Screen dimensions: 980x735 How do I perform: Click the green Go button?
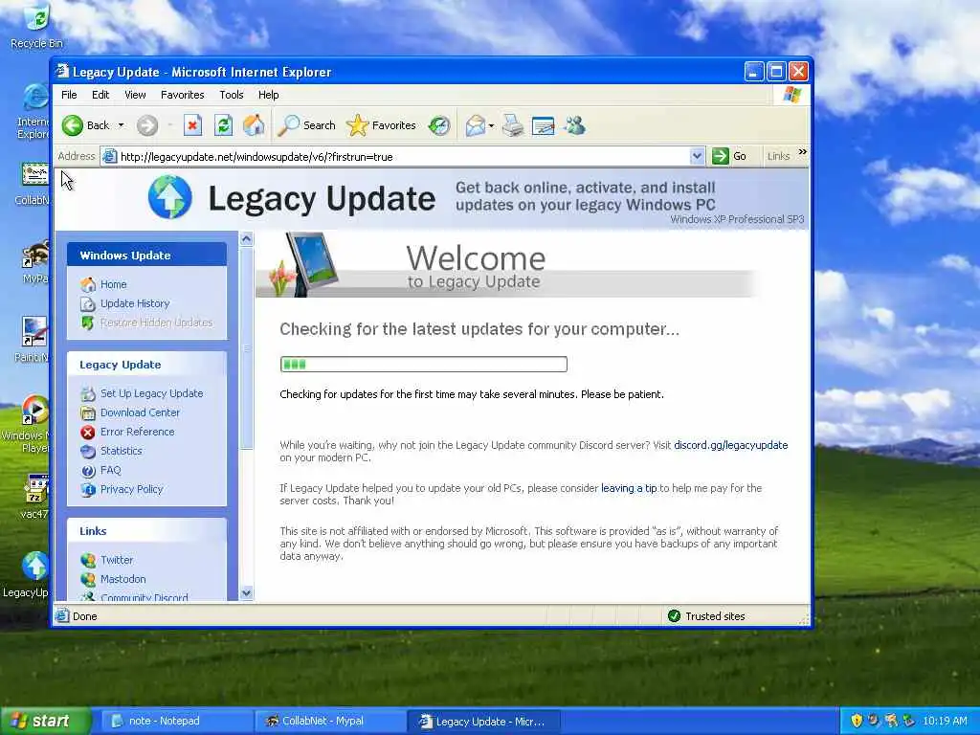[x=729, y=156]
